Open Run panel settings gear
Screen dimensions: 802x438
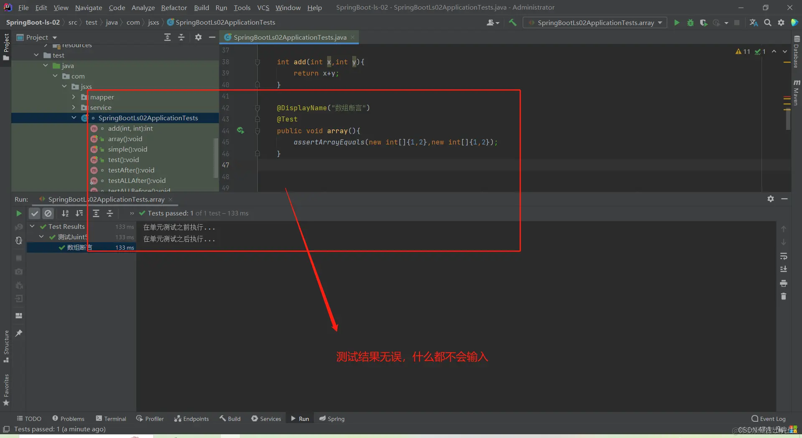pyautogui.click(x=771, y=199)
